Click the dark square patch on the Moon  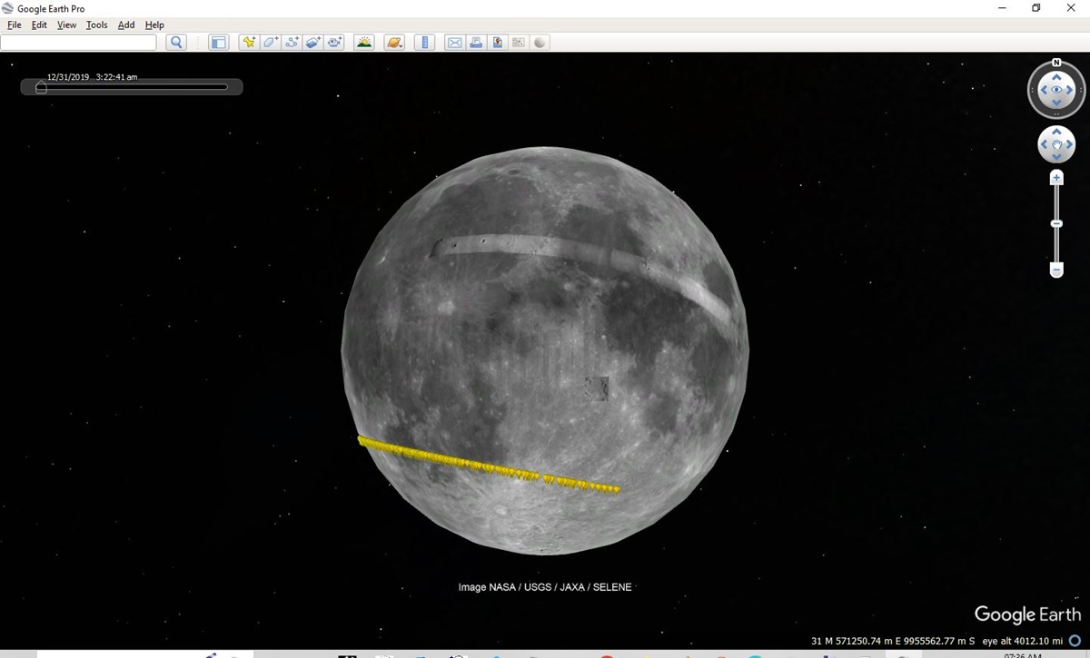click(597, 388)
